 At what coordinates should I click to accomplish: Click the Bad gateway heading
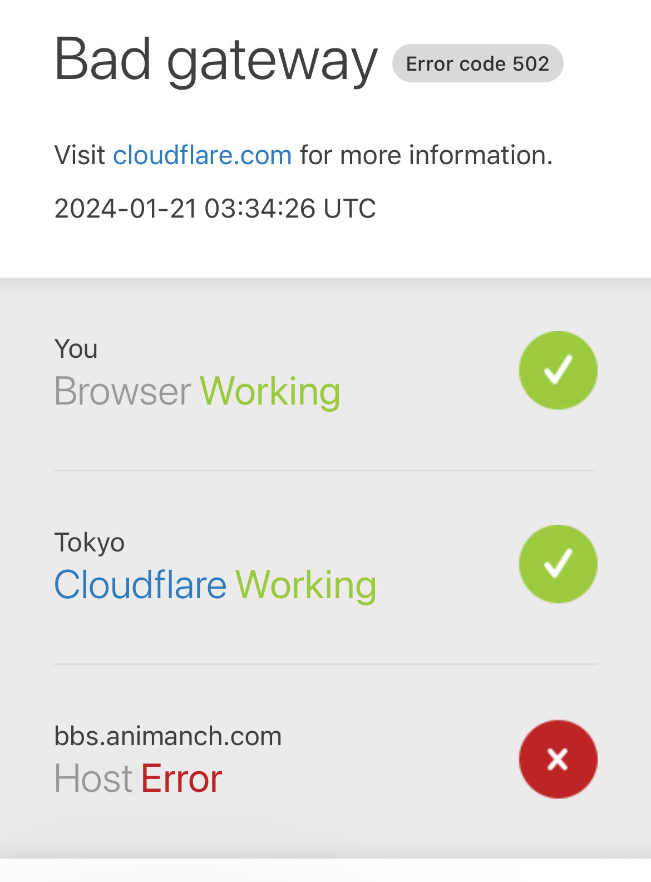216,60
